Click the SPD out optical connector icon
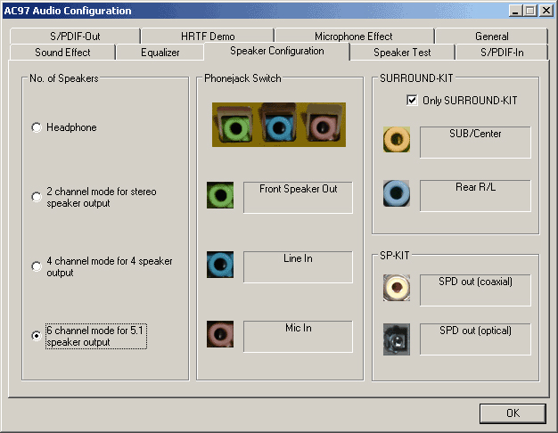This screenshot has width=558, height=433. (x=397, y=339)
